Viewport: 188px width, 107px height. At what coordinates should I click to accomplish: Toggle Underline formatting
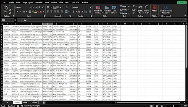tap(24, 12)
